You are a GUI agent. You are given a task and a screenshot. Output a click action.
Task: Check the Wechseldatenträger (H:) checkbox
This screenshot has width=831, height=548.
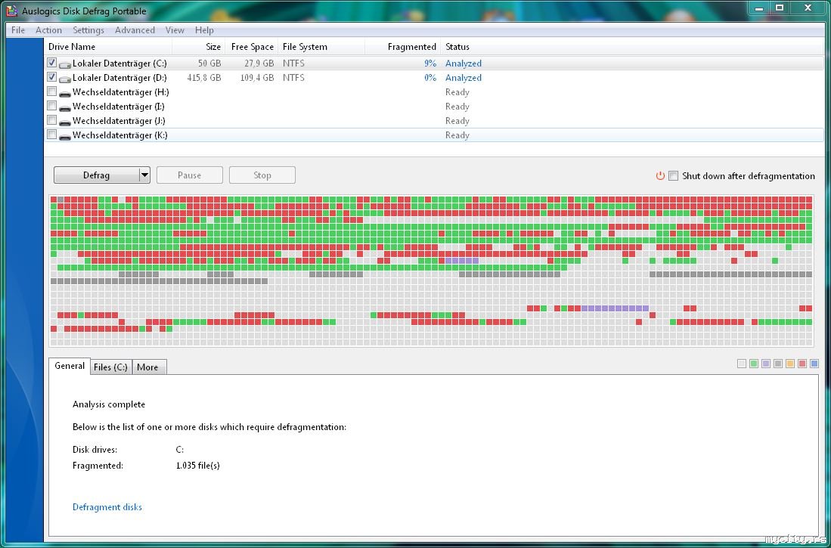click(51, 91)
